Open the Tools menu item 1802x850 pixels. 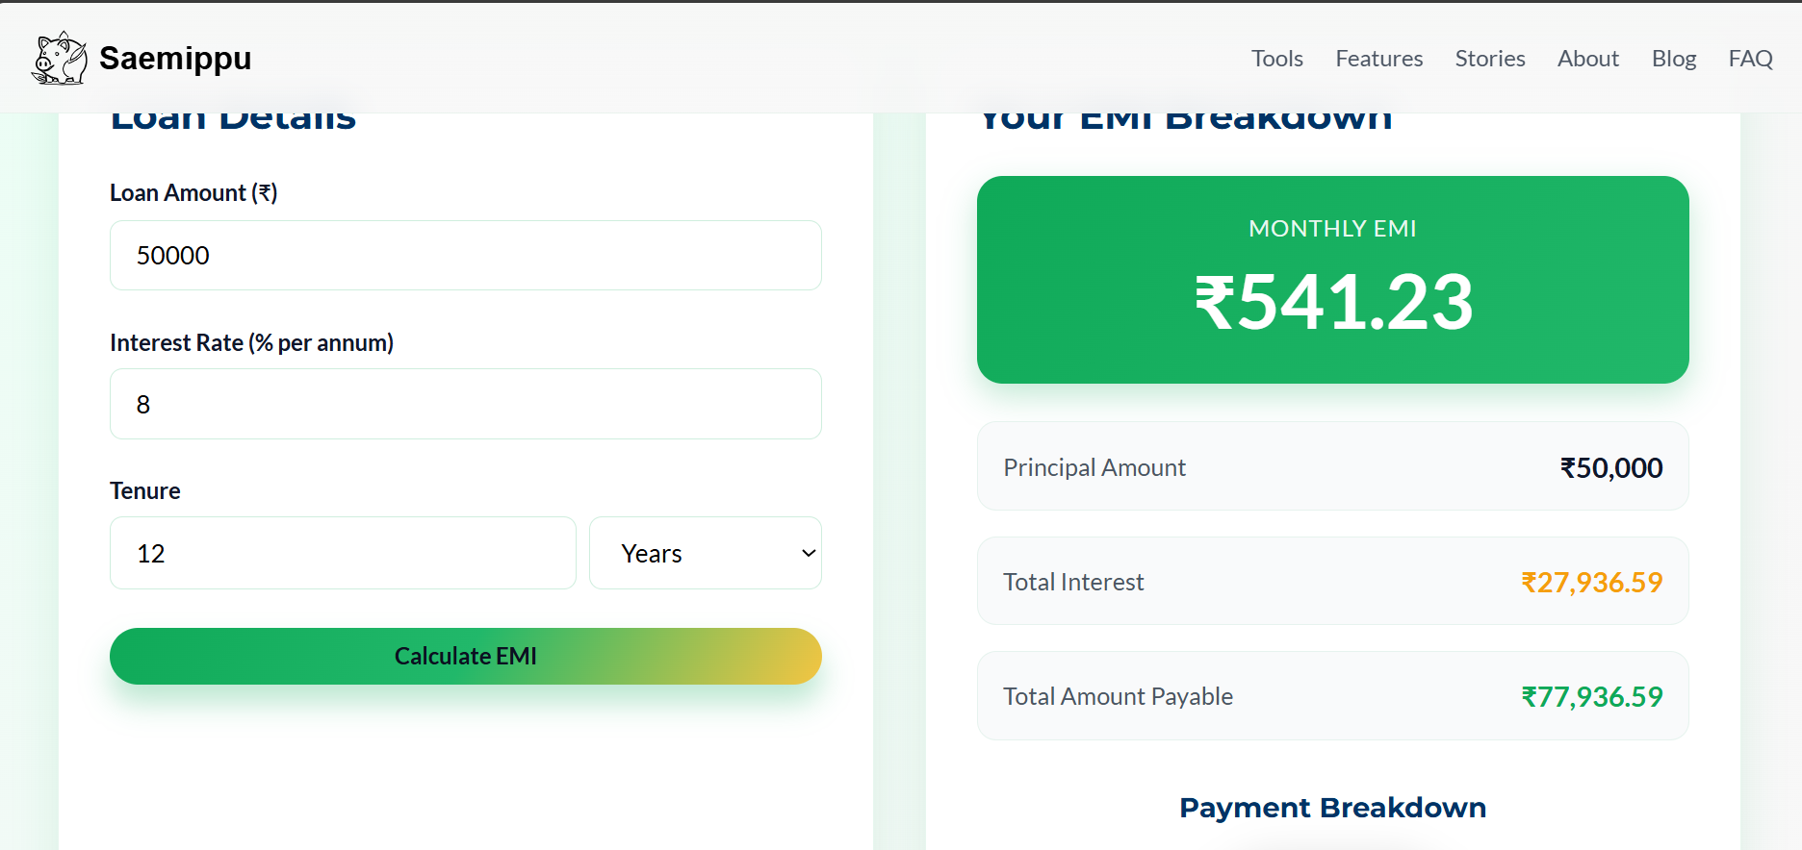pos(1276,58)
